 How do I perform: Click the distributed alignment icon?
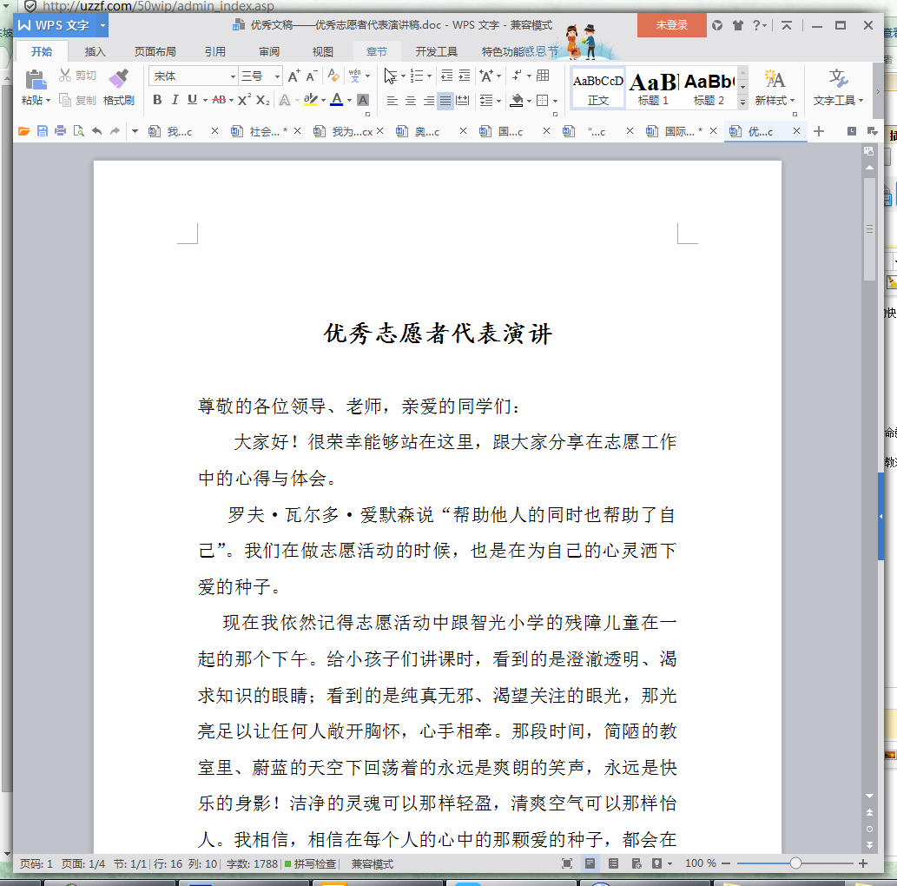click(463, 101)
